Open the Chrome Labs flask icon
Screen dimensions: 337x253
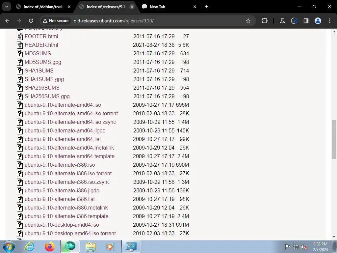(282, 21)
